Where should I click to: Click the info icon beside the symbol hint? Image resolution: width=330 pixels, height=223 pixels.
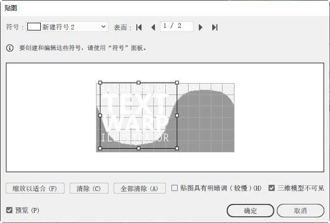[x=10, y=48]
